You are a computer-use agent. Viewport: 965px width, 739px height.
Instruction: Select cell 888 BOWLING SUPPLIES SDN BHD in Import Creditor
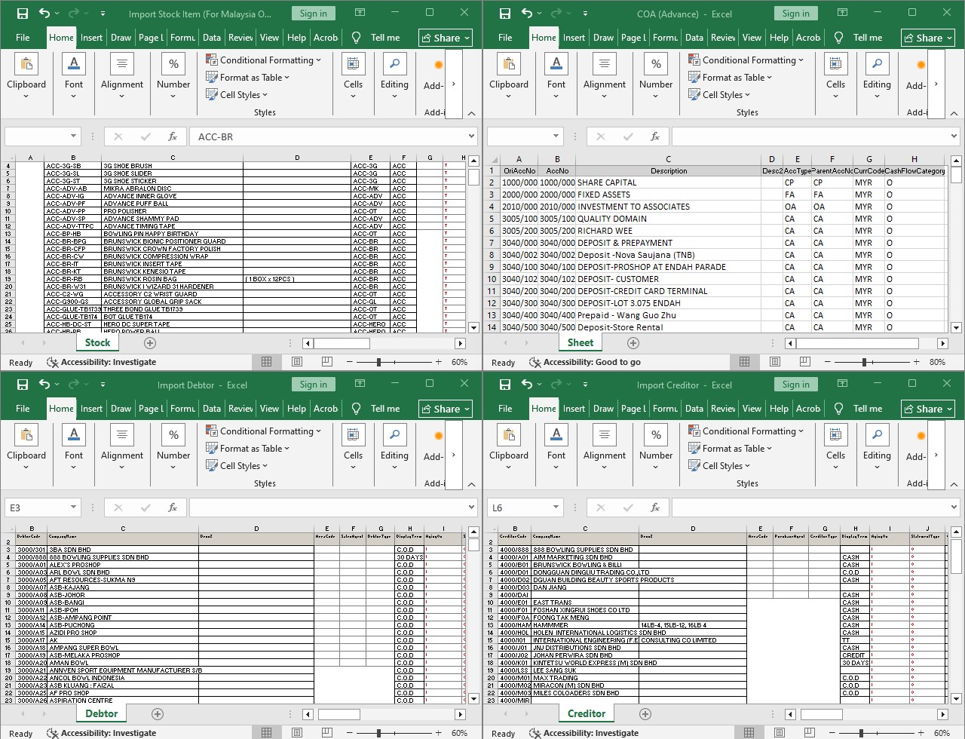tap(585, 550)
